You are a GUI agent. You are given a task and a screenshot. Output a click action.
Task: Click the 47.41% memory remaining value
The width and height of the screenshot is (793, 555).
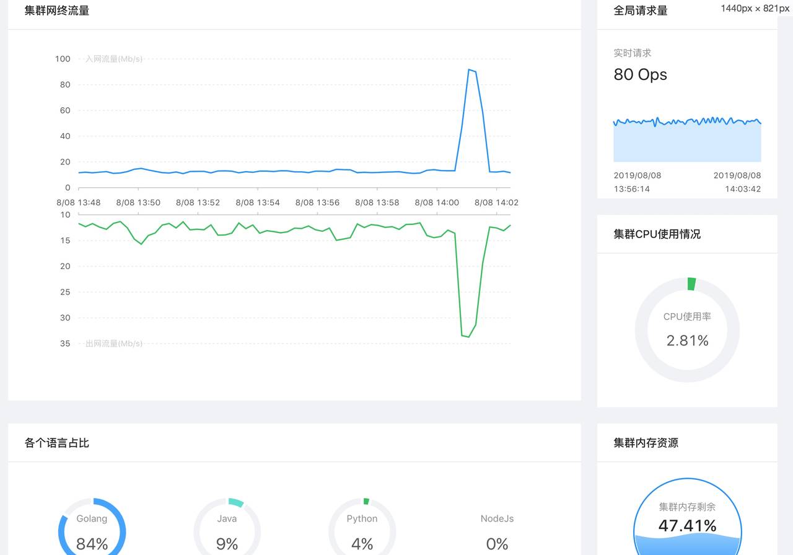(687, 526)
